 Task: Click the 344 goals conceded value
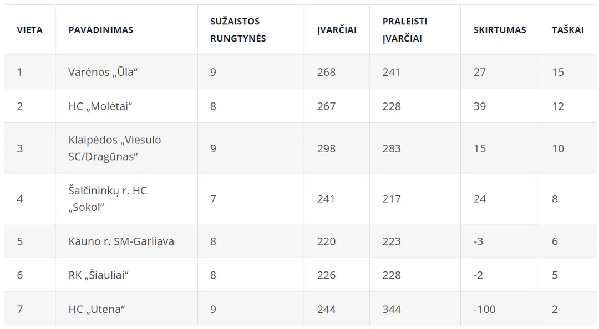[392, 309]
